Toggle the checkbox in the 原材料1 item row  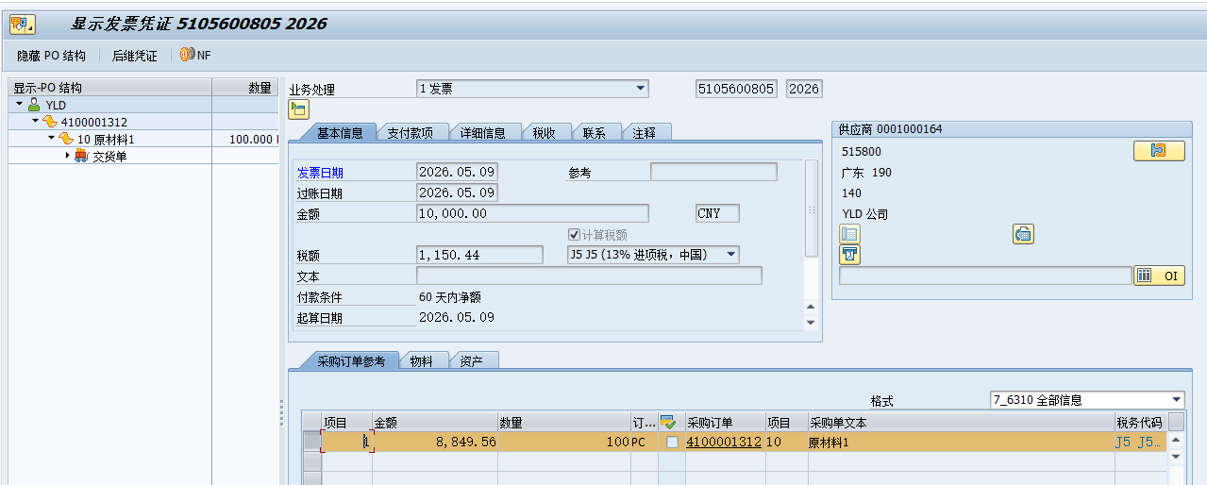672,442
